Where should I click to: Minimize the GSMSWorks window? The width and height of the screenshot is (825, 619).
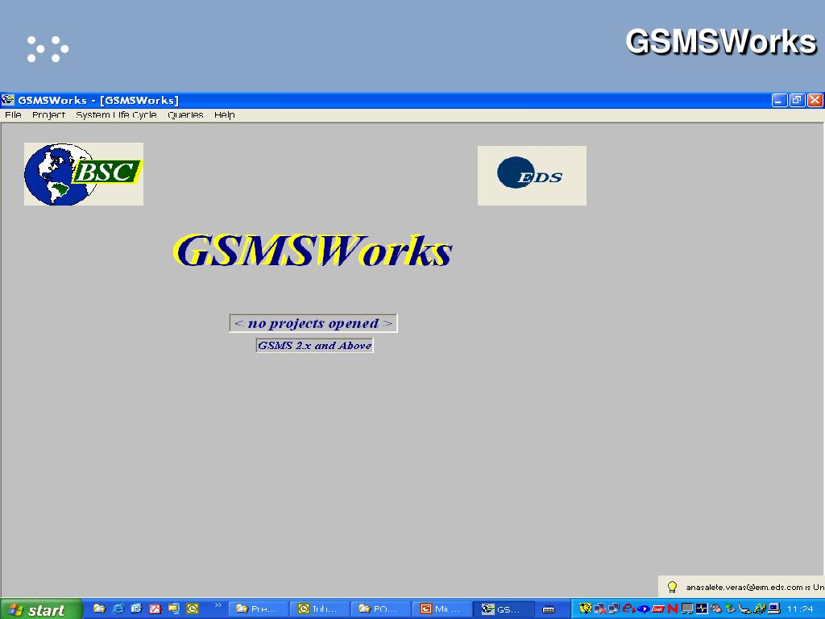[779, 100]
